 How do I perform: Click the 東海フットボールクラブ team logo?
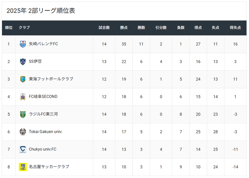pyautogui.click(x=23, y=79)
